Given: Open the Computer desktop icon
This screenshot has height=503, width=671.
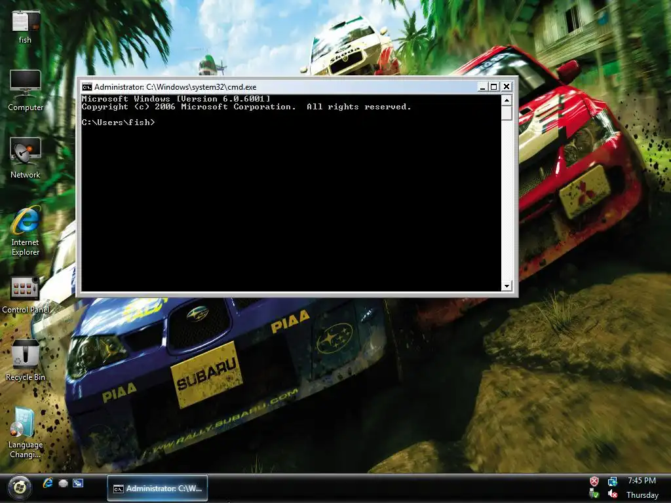Looking at the screenshot, I should pyautogui.click(x=26, y=90).
